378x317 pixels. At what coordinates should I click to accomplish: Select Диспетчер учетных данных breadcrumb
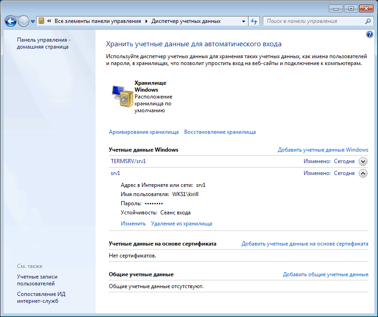point(186,21)
